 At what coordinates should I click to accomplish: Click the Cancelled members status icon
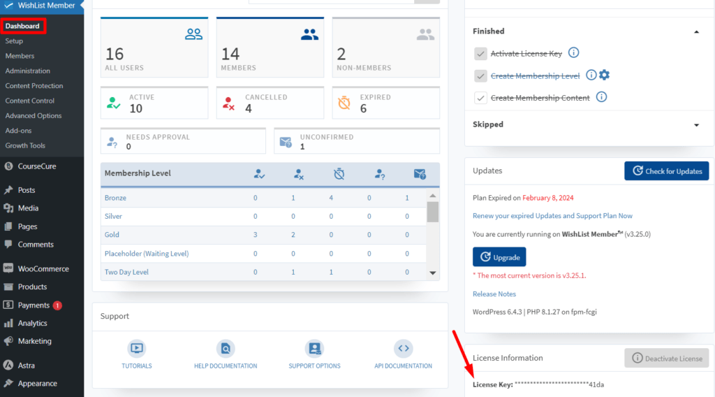[x=228, y=103]
